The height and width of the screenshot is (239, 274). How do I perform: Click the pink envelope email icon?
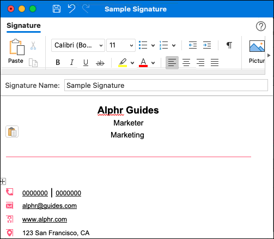pyautogui.click(x=10, y=206)
